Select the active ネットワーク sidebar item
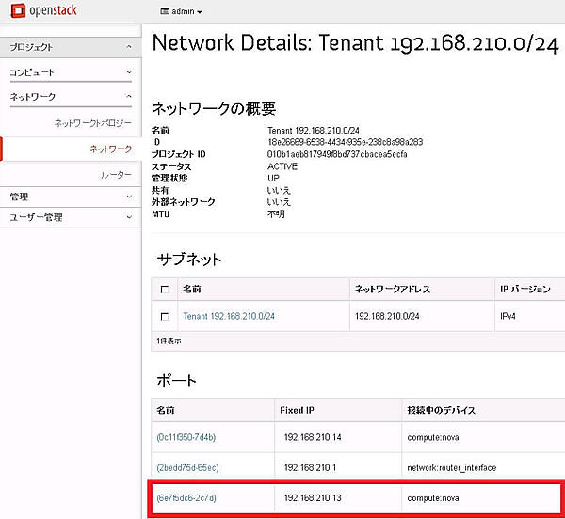This screenshot has height=519, width=565. [x=109, y=149]
